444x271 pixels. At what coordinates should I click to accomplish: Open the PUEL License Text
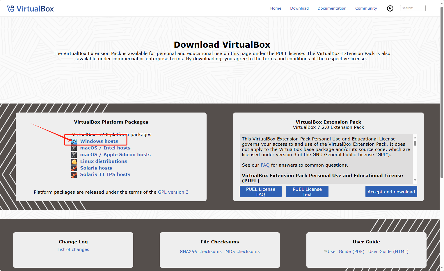pyautogui.click(x=307, y=191)
